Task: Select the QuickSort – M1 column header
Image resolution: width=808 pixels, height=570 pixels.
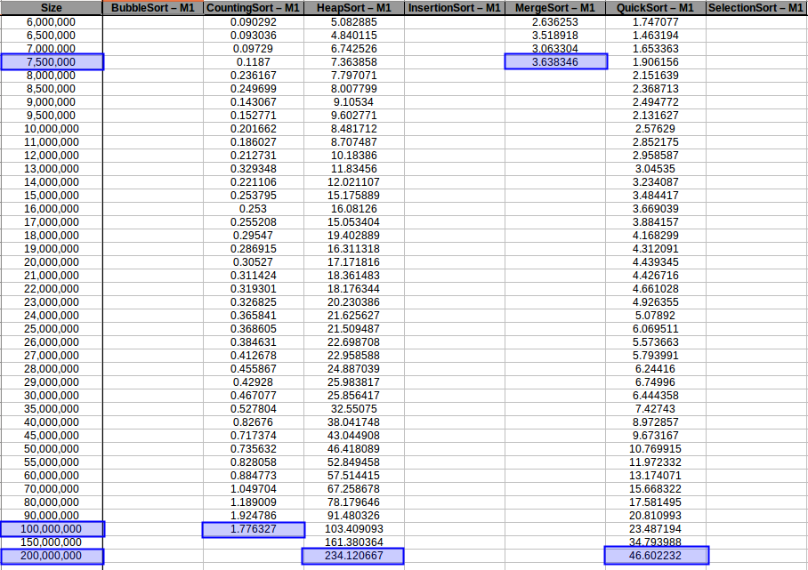Action: click(656, 8)
